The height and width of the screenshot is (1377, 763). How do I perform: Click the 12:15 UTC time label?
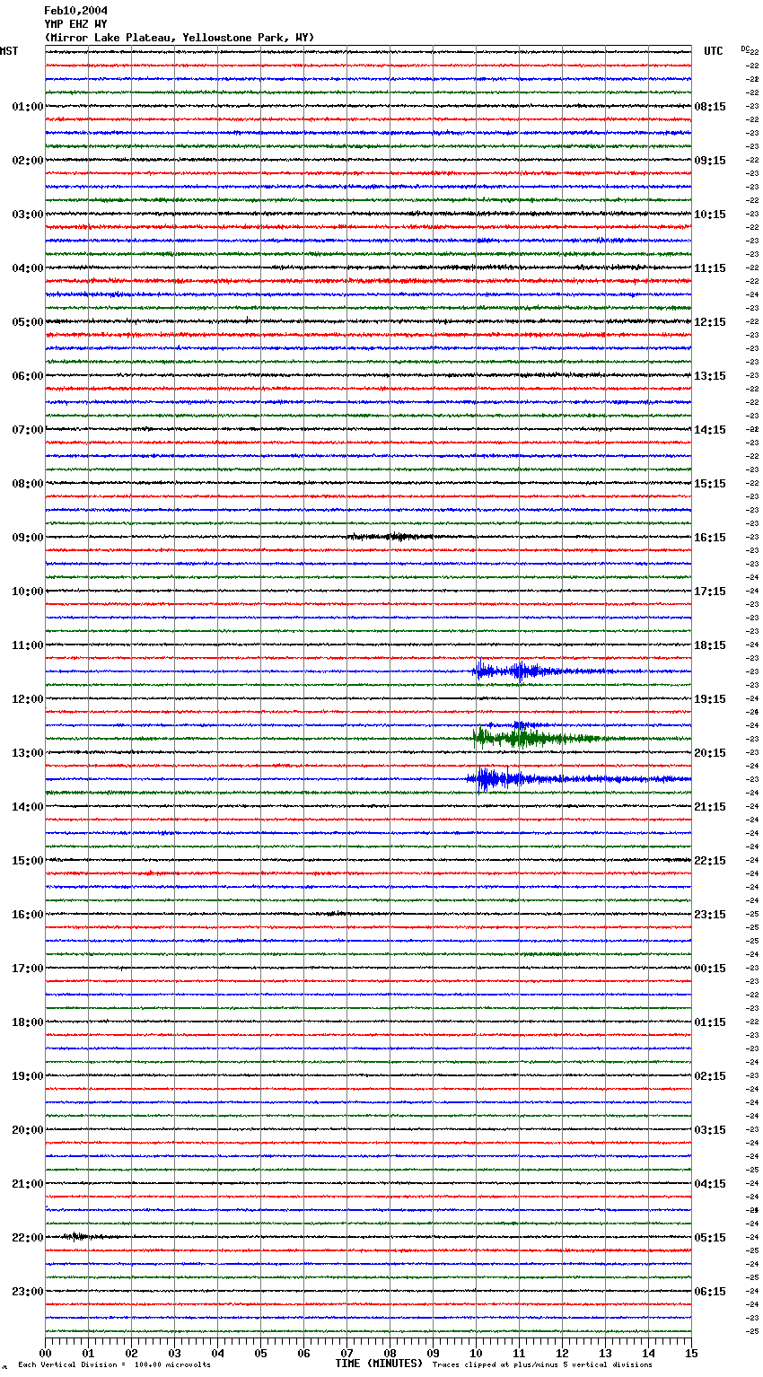point(710,322)
